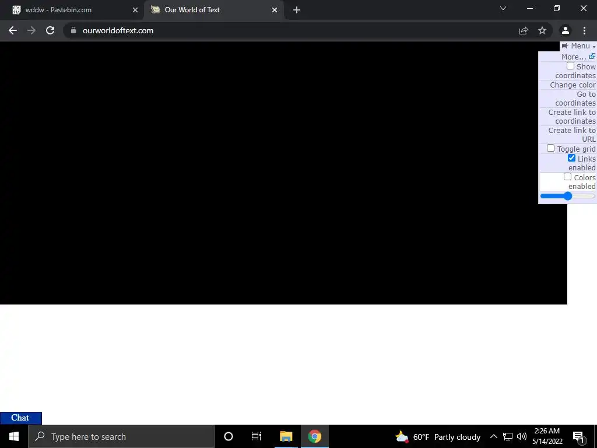Select Create link to URL
597x448 pixels.
click(x=571, y=135)
